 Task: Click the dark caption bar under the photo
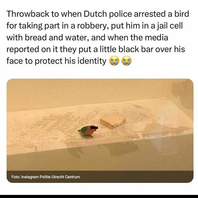point(100,177)
